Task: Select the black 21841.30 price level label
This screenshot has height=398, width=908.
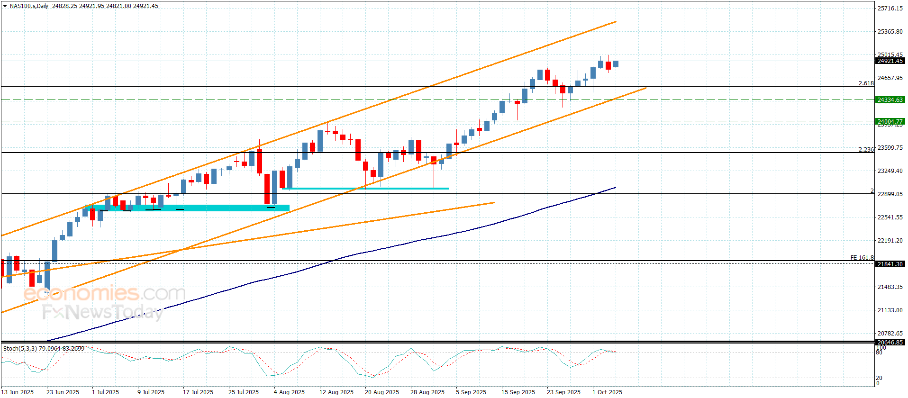Action: [x=890, y=264]
